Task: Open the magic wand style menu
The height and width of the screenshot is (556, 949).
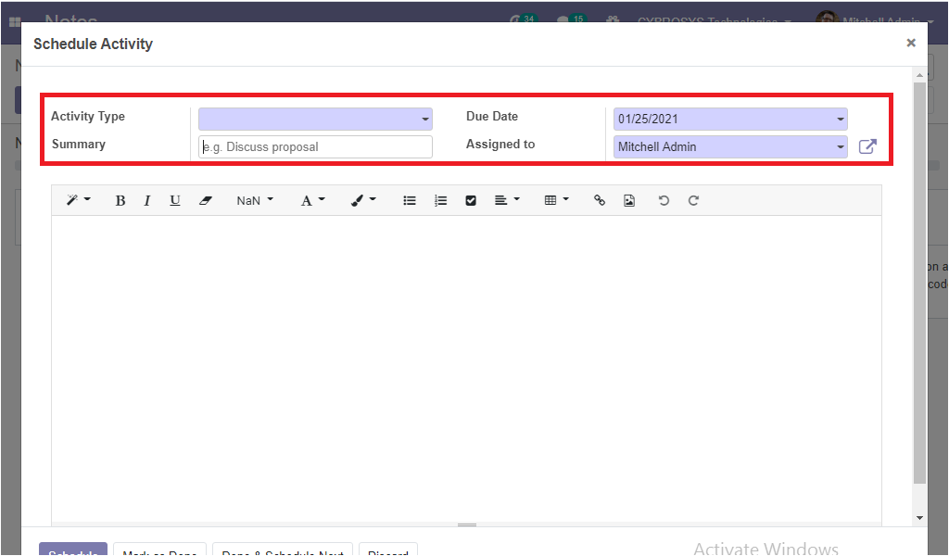Action: tap(78, 200)
